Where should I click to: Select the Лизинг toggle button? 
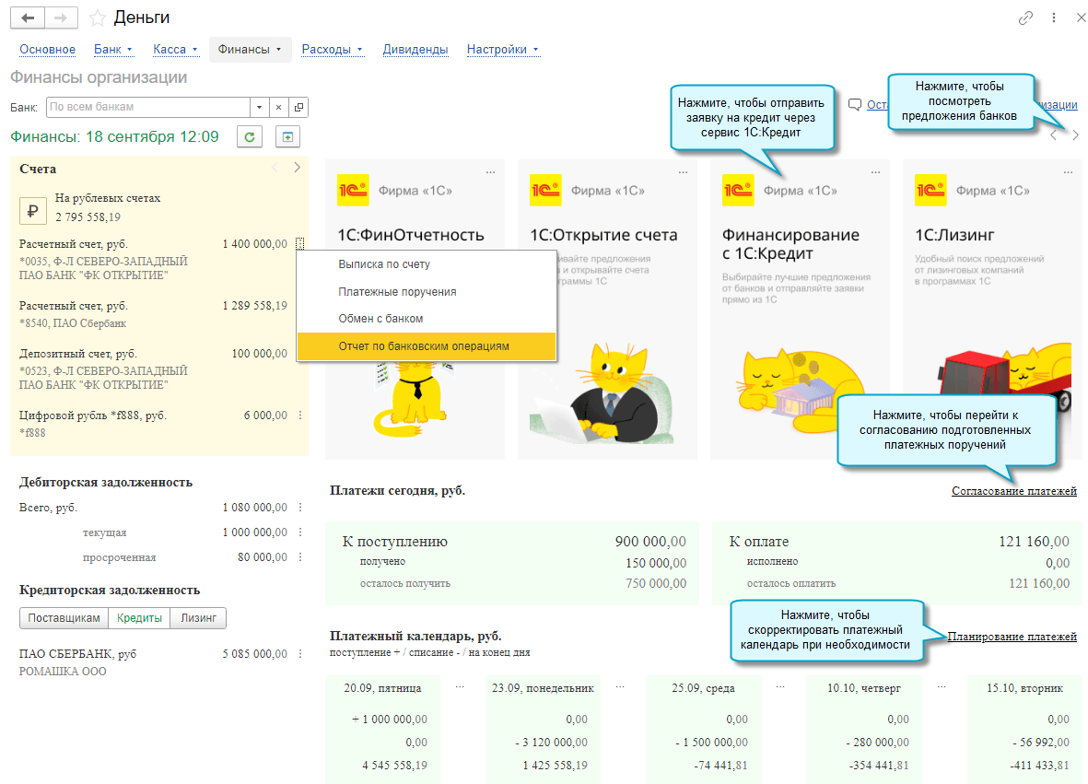point(198,618)
